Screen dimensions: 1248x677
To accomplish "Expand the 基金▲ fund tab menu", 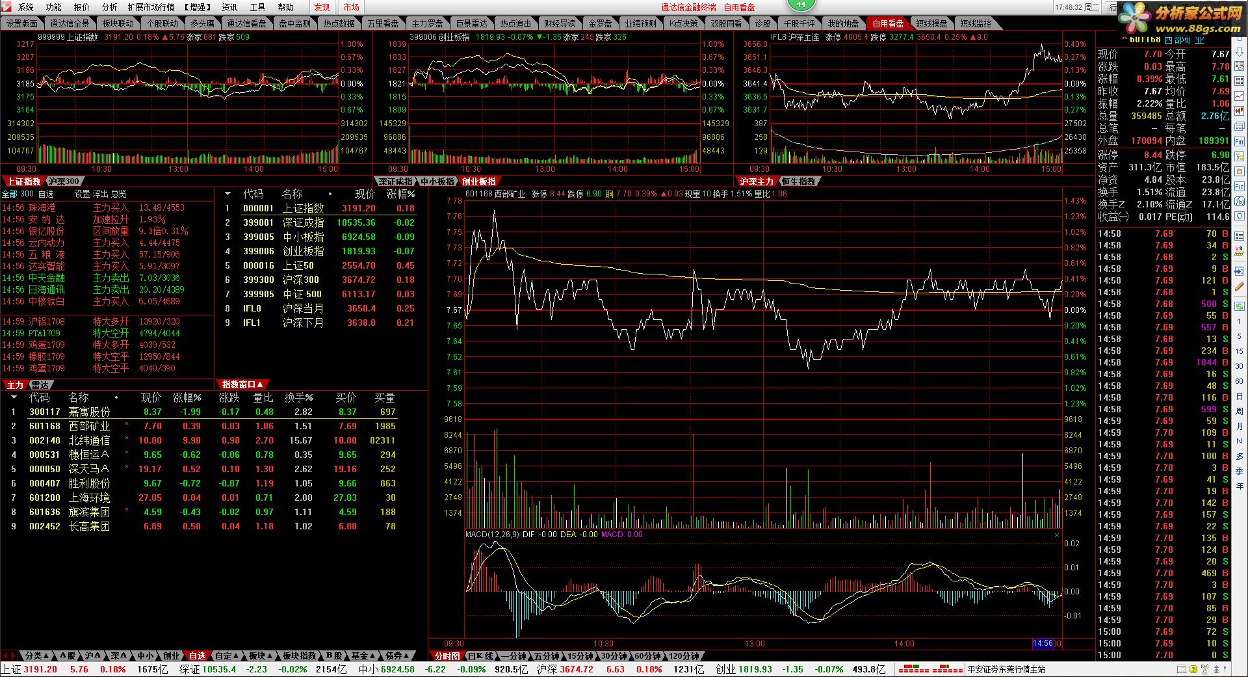I will (363, 656).
